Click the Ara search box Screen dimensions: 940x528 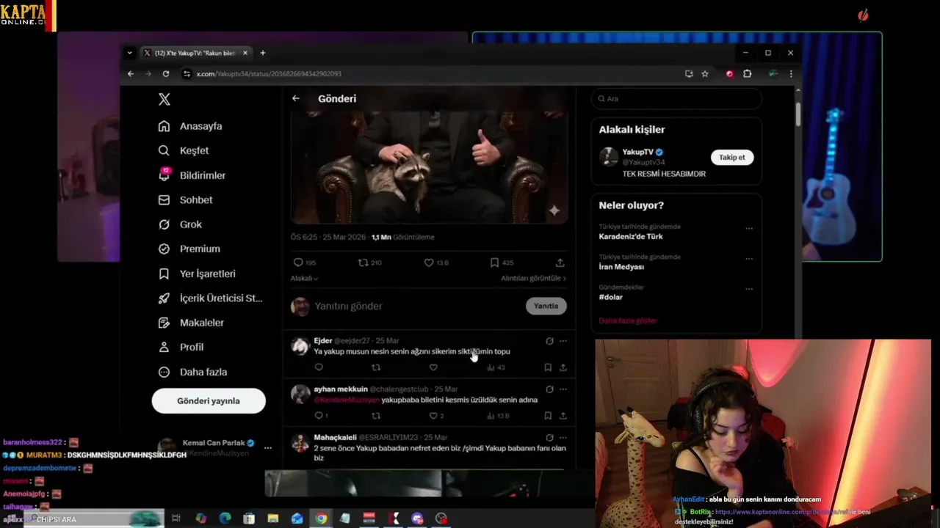pos(676,98)
